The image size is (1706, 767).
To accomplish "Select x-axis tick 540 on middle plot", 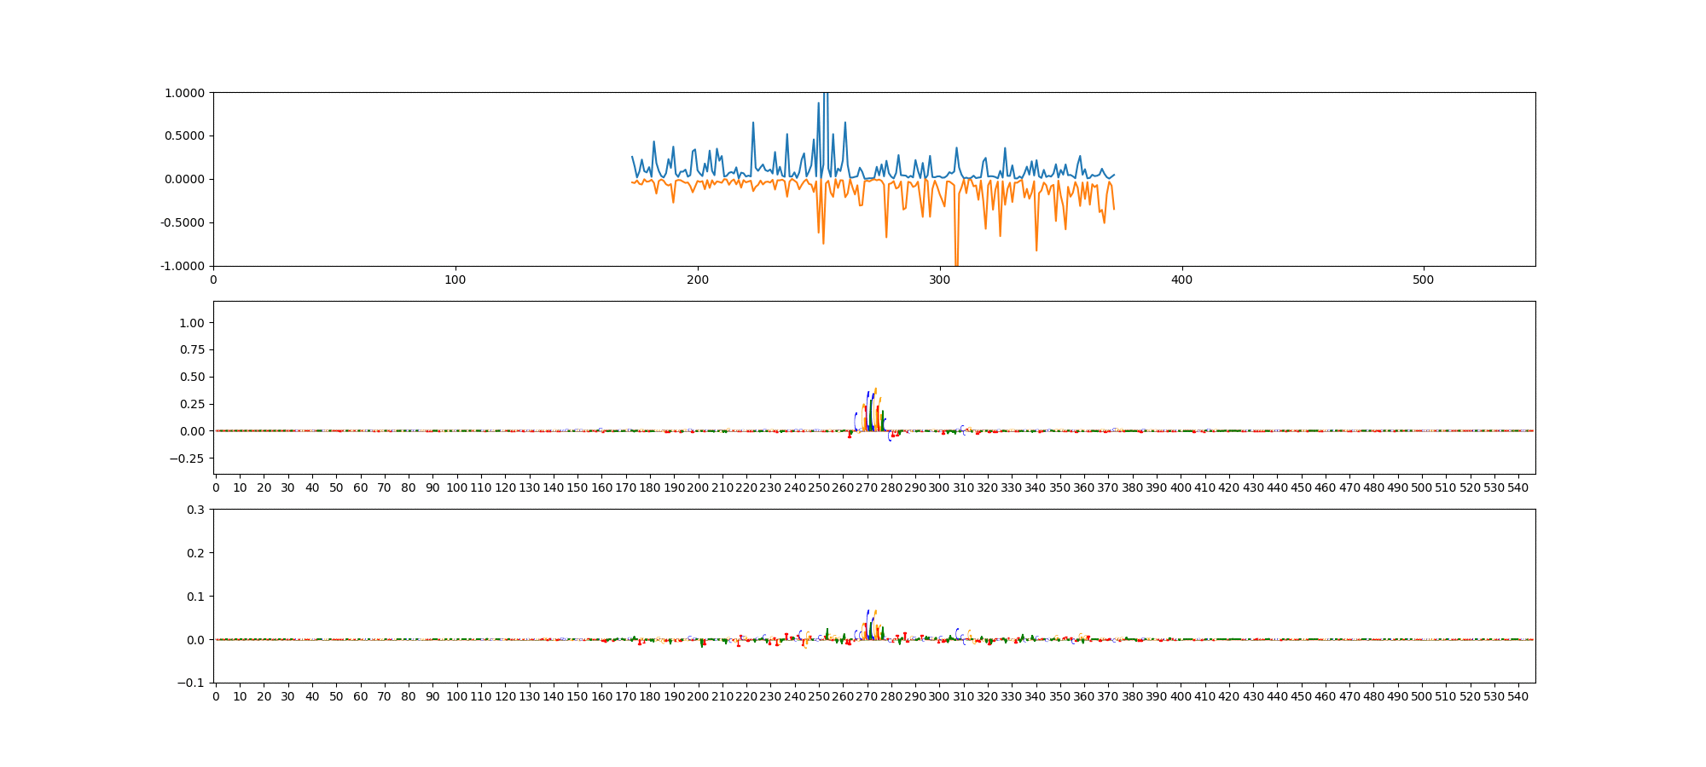I will click(x=1518, y=487).
